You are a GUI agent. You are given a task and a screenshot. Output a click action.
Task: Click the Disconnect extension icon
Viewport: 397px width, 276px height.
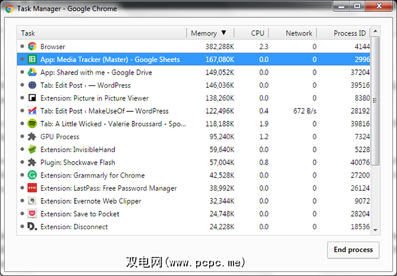tap(32, 227)
